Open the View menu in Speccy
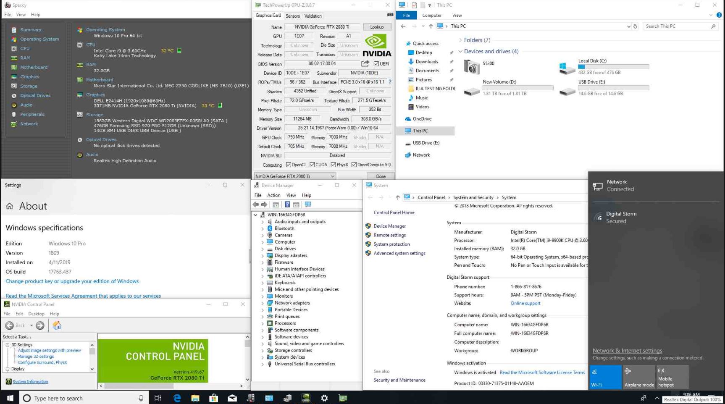The height and width of the screenshot is (404, 725). tap(21, 15)
